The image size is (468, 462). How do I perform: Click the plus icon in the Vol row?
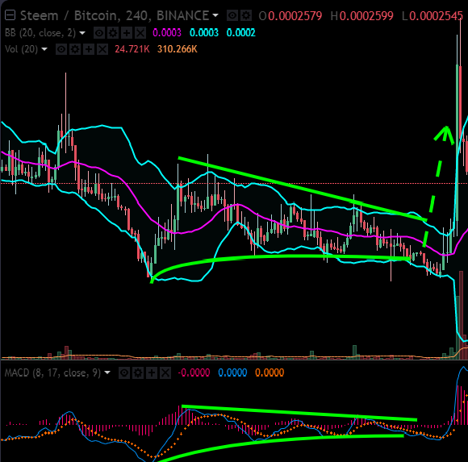89,49
